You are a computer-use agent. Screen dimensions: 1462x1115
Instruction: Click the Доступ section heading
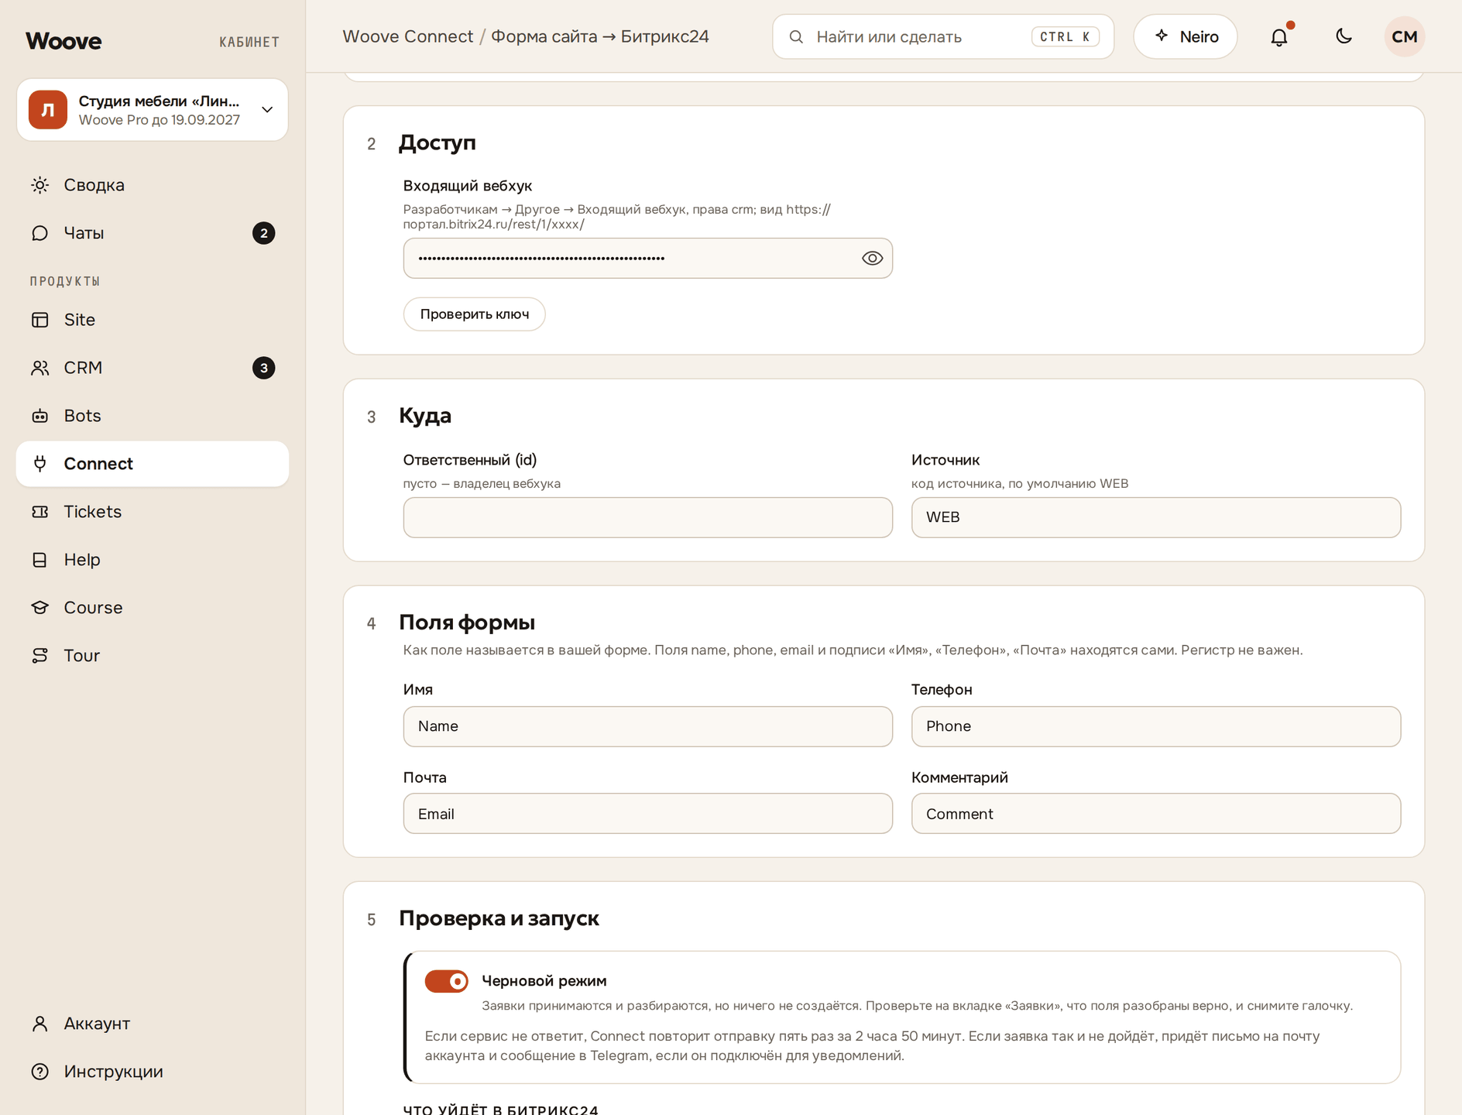pyautogui.click(x=438, y=142)
